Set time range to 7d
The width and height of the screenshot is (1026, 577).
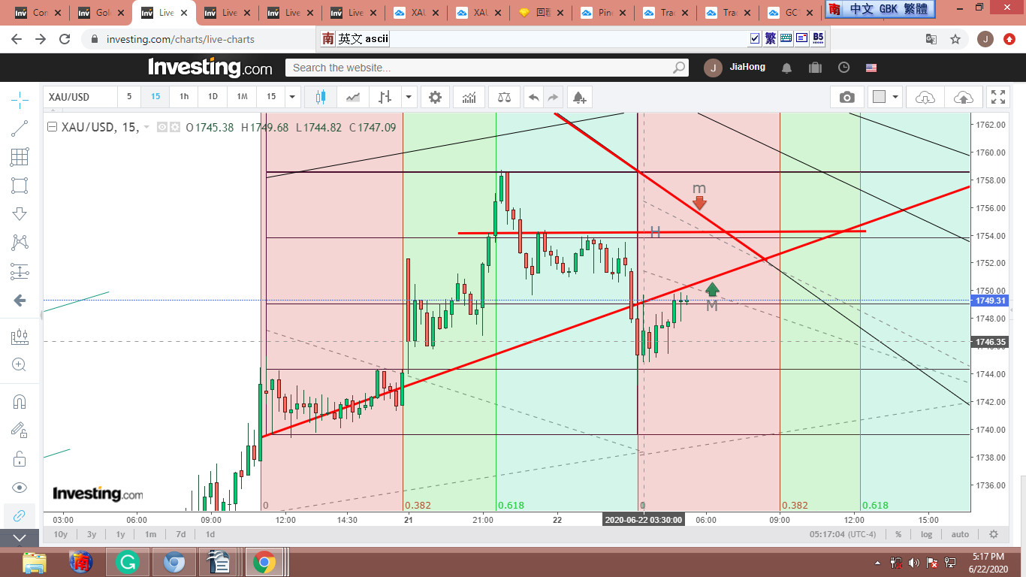pos(180,534)
